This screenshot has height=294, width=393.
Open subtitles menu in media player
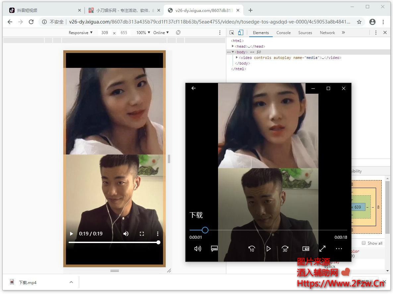point(214,249)
